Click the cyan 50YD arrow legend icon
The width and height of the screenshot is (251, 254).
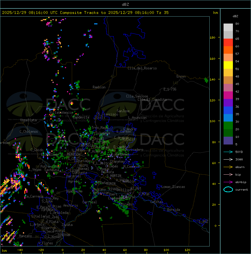click(x=228, y=152)
